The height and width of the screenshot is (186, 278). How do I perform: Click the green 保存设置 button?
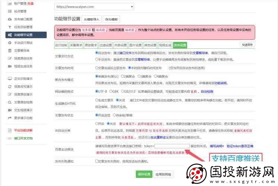tap(144, 174)
